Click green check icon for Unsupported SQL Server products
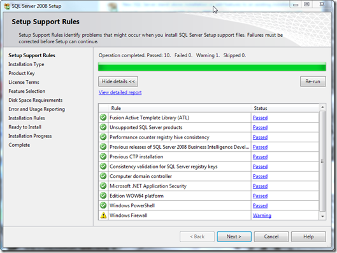 click(x=103, y=127)
